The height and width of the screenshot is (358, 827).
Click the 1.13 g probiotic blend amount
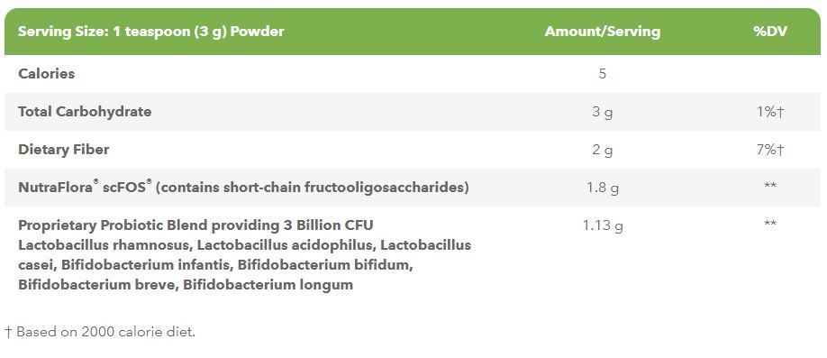pos(603,226)
